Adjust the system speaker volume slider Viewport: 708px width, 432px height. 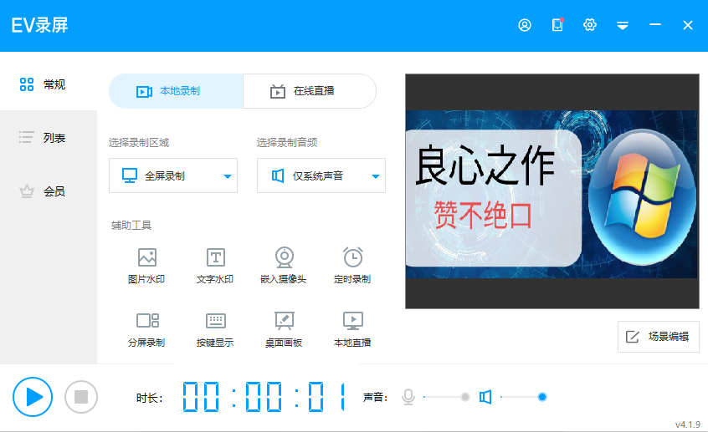pyautogui.click(x=524, y=397)
